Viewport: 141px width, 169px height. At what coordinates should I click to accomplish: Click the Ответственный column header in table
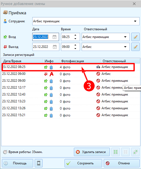[x=121, y=61]
